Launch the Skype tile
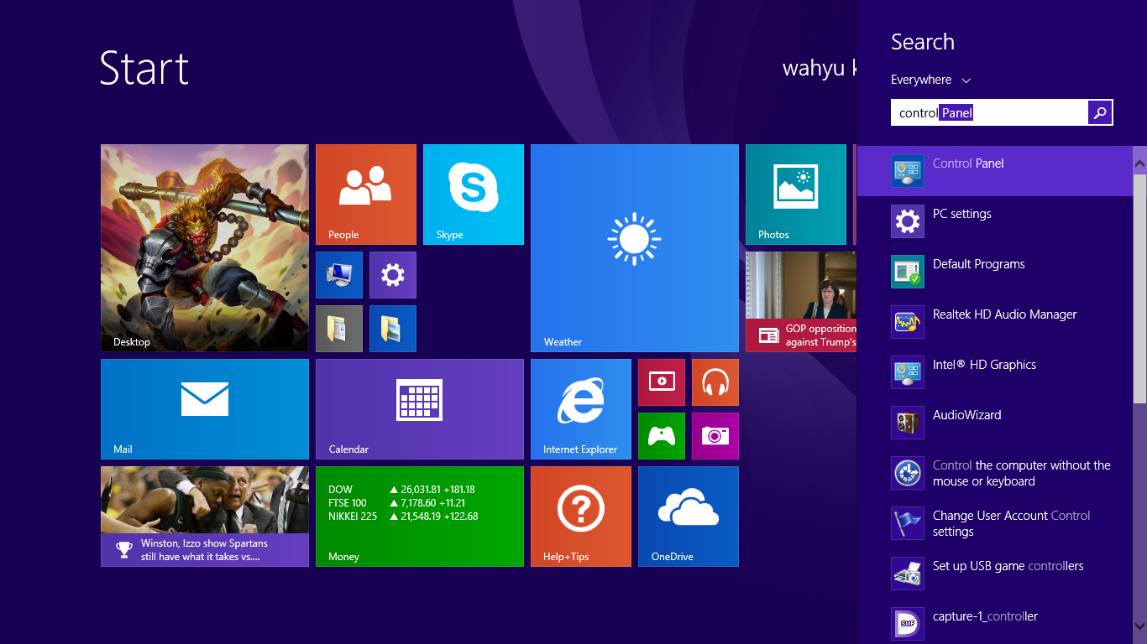This screenshot has height=644, width=1147. tap(474, 195)
